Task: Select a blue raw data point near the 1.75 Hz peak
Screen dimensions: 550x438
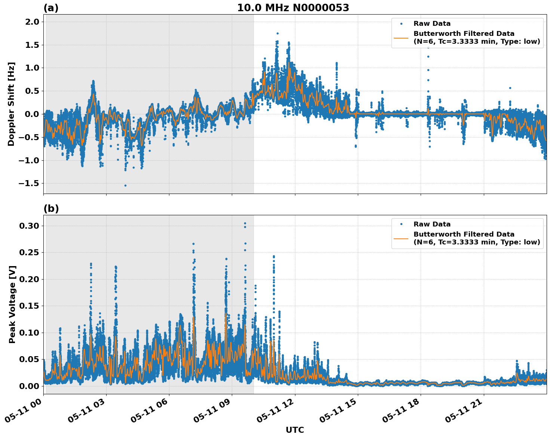Action: [277, 34]
